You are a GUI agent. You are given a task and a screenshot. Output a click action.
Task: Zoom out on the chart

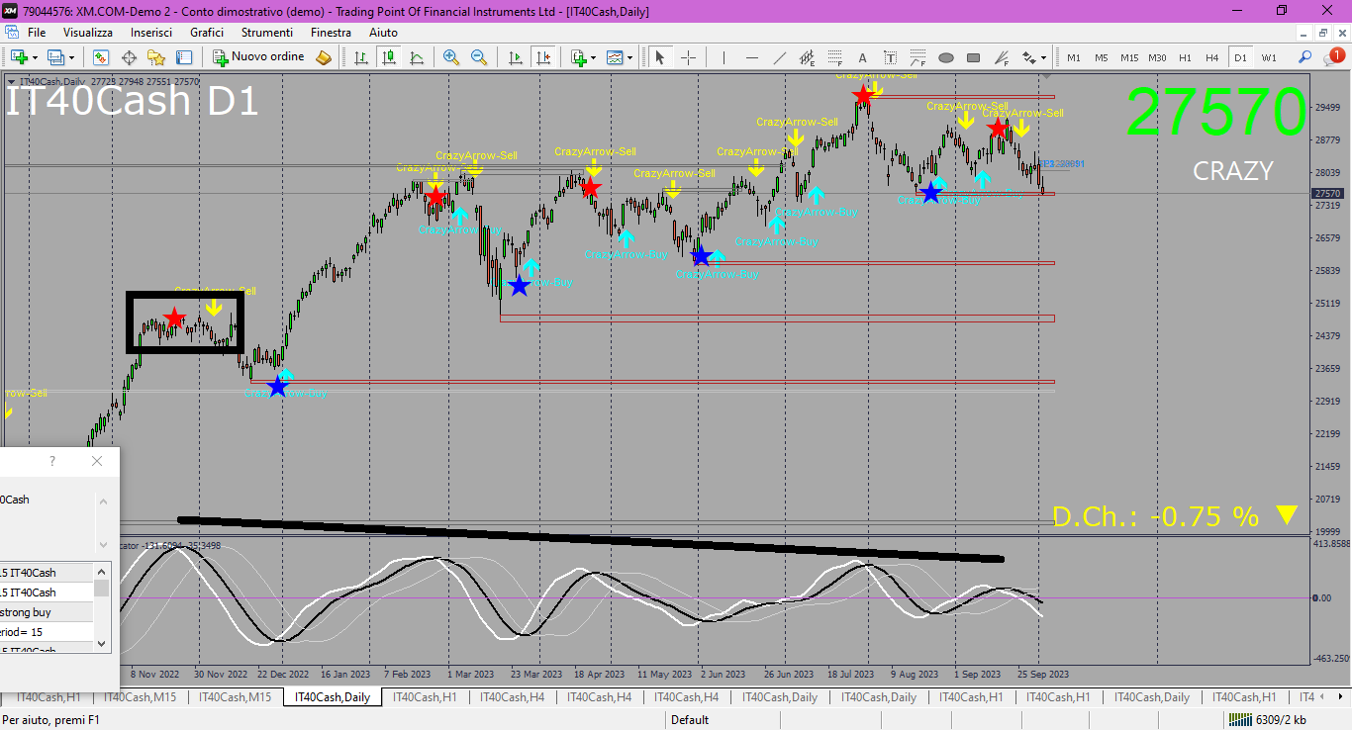[479, 57]
